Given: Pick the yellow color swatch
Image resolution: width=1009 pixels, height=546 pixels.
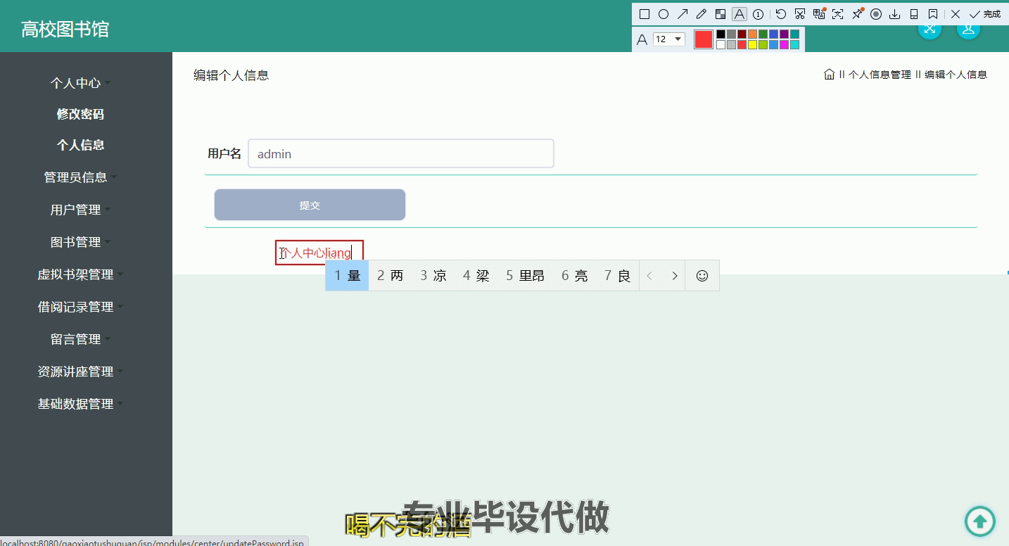Looking at the screenshot, I should point(752,44).
